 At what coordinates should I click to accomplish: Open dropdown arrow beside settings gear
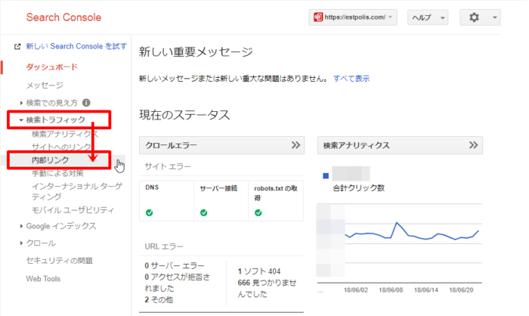coord(494,17)
